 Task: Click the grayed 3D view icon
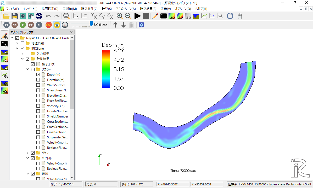pyautogui.click(x=188, y=16)
